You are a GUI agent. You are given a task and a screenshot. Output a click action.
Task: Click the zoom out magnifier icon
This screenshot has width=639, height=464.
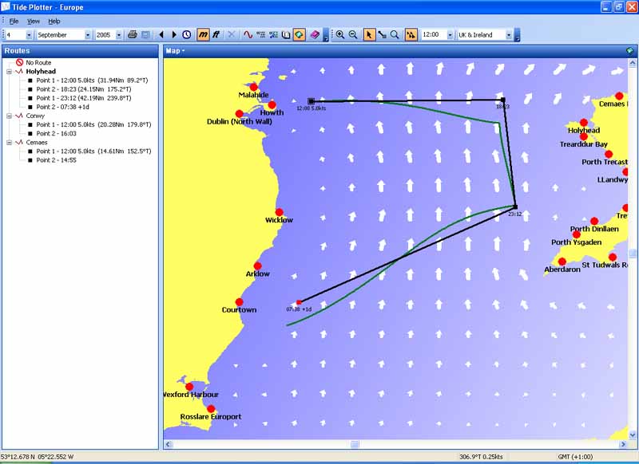pyautogui.click(x=353, y=35)
